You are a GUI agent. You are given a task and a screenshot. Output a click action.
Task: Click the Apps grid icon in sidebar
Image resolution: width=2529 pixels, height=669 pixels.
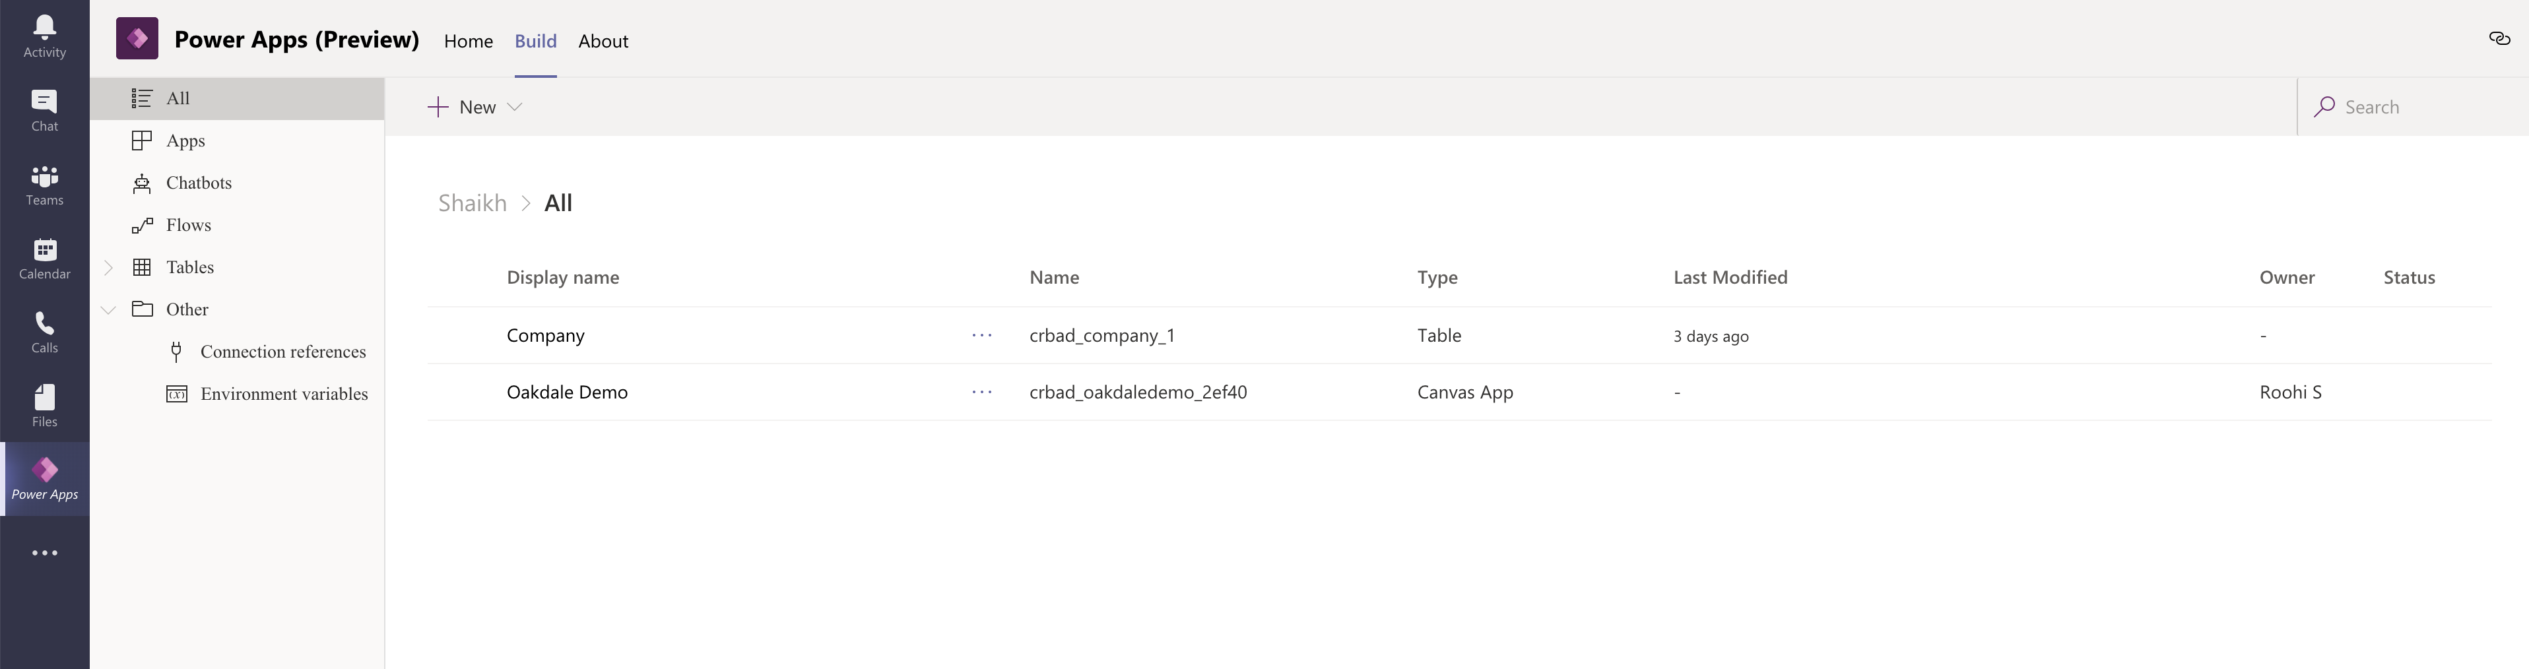[141, 141]
